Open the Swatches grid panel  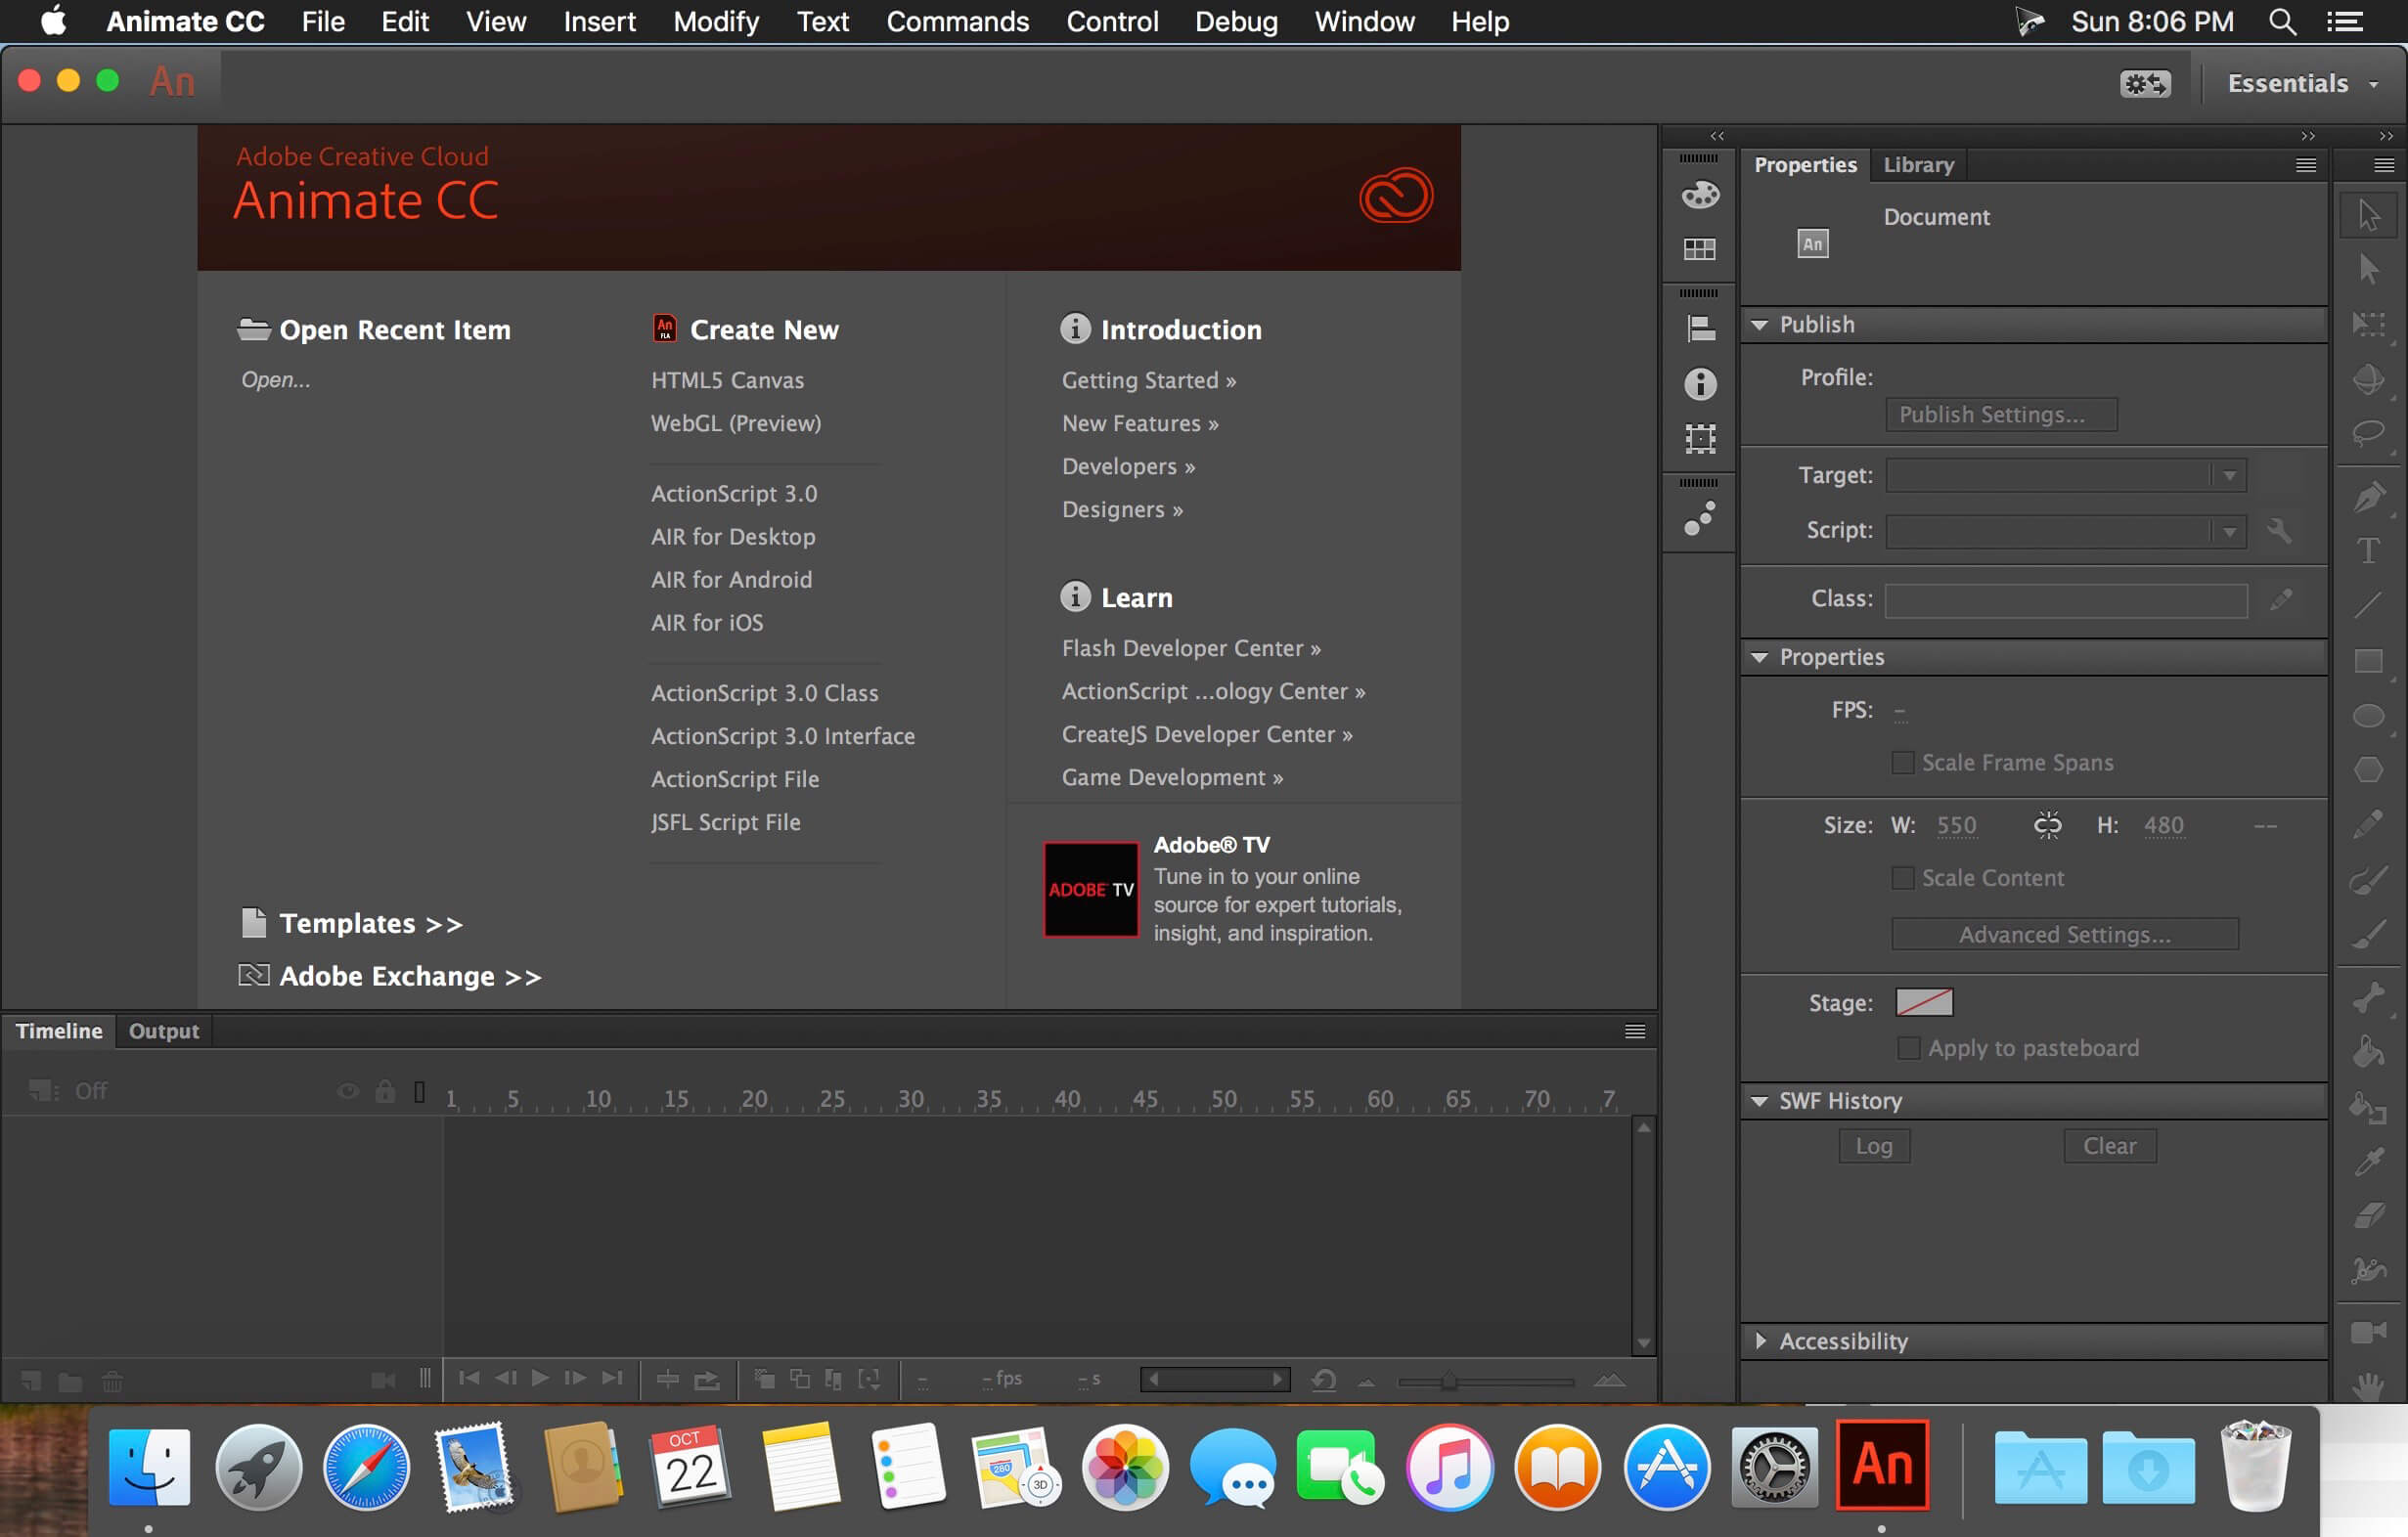click(x=1700, y=249)
